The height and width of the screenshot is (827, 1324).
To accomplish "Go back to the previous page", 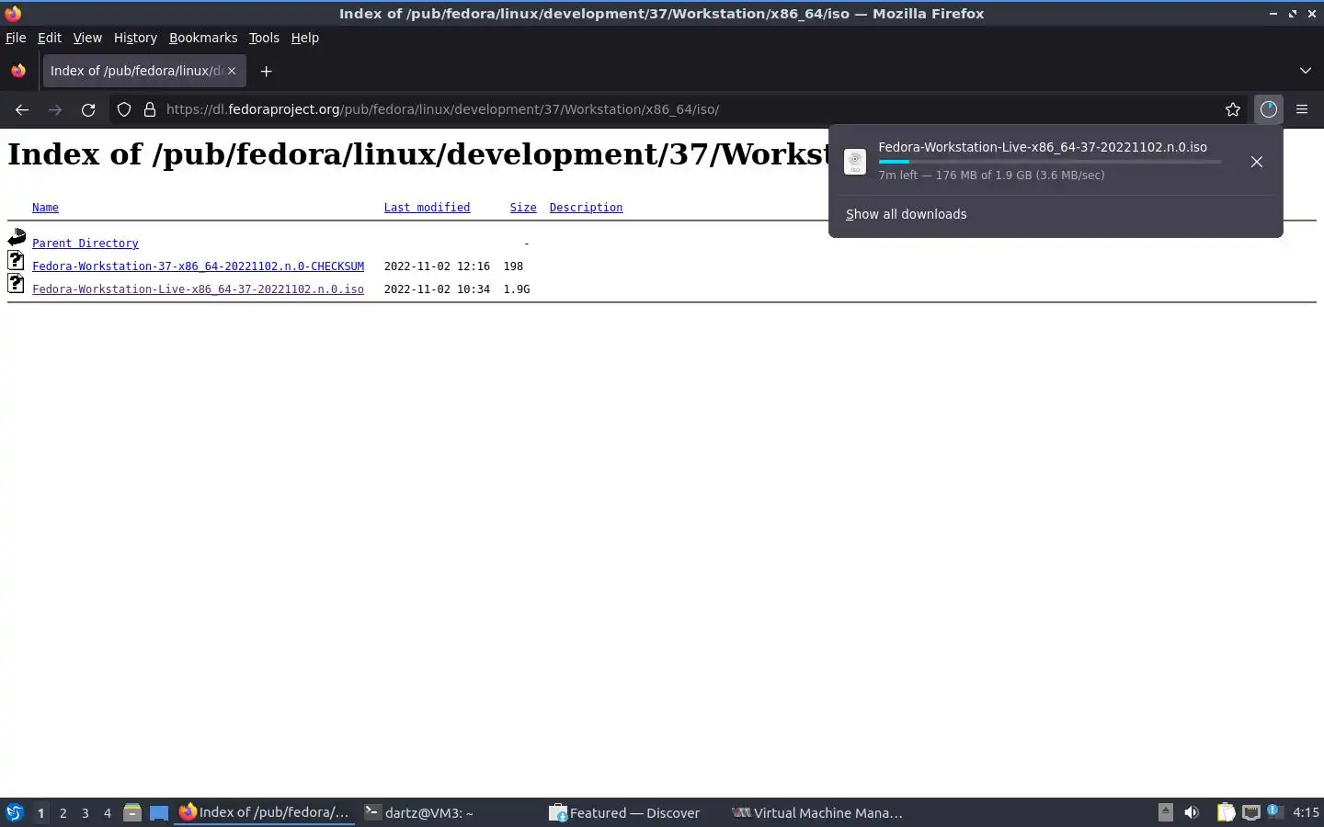I will pos(22,109).
